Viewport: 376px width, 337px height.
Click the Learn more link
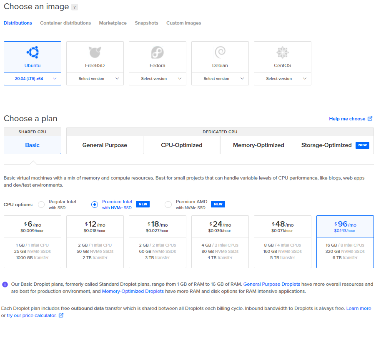tap(358, 308)
